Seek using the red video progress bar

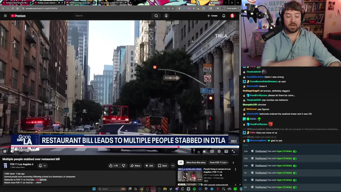tap(120, 147)
